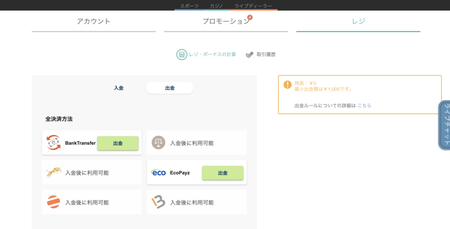Switch to the 入金 deposit toggle
This screenshot has width=450, height=229.
pyautogui.click(x=119, y=88)
